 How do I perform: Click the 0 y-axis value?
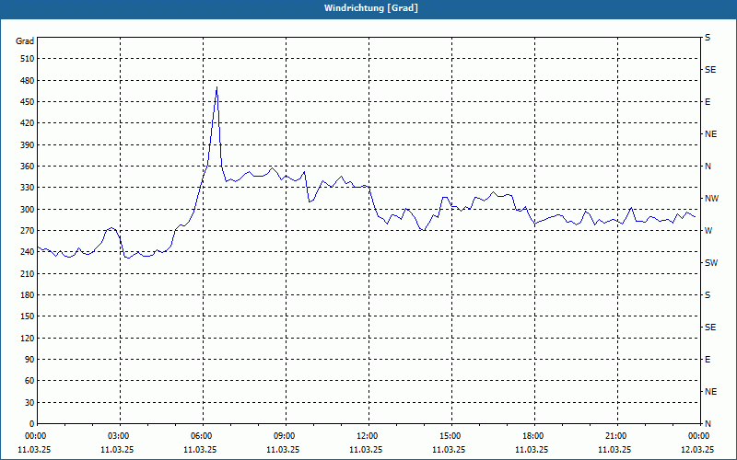coord(31,424)
